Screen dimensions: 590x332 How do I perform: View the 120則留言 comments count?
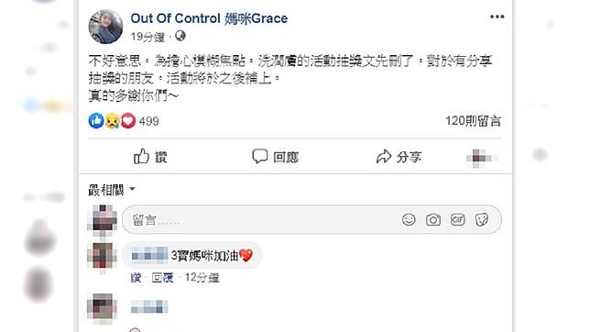pyautogui.click(x=473, y=121)
